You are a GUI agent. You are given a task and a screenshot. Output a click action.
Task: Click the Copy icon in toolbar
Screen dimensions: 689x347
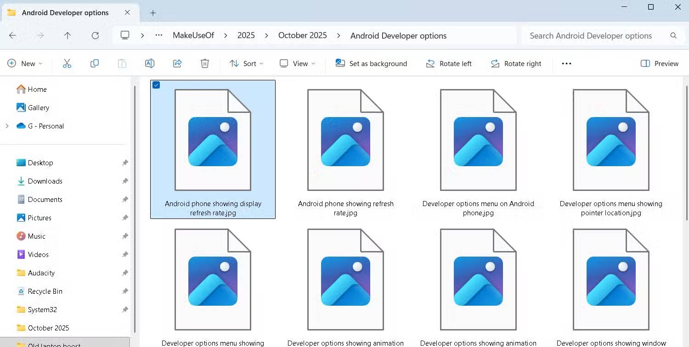[x=95, y=63]
